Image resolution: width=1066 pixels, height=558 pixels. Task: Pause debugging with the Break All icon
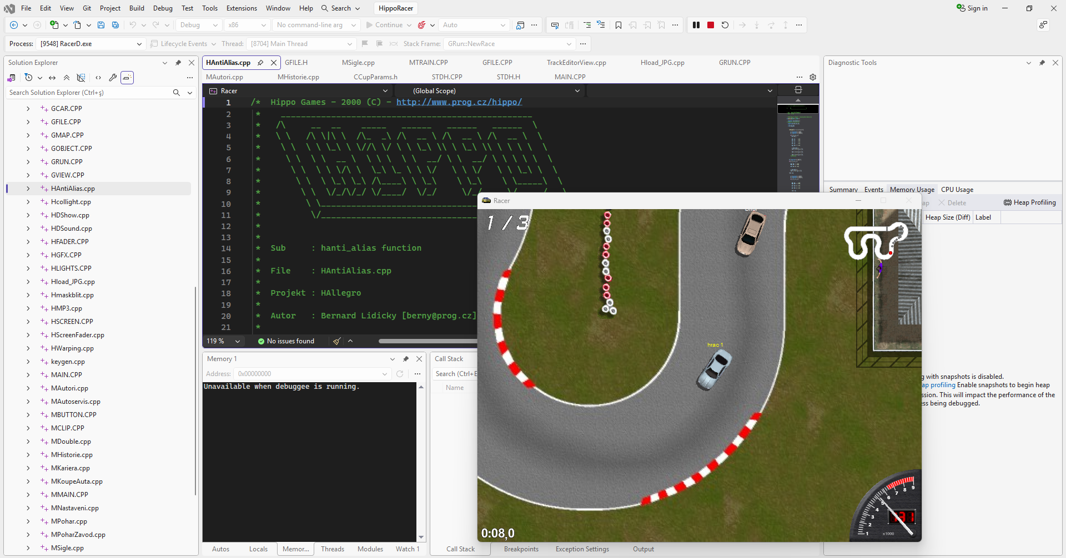click(696, 25)
